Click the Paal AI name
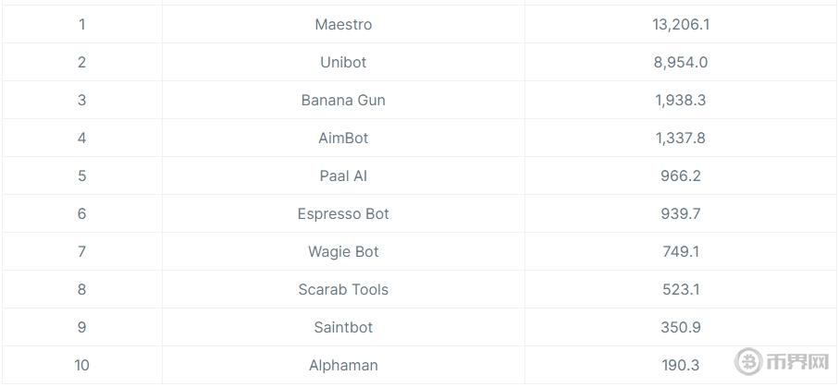839x387 pixels. coord(343,176)
